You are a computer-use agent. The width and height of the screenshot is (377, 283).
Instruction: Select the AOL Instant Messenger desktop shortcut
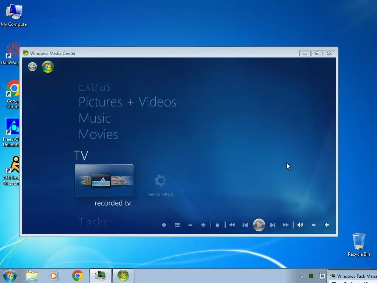click(11, 171)
